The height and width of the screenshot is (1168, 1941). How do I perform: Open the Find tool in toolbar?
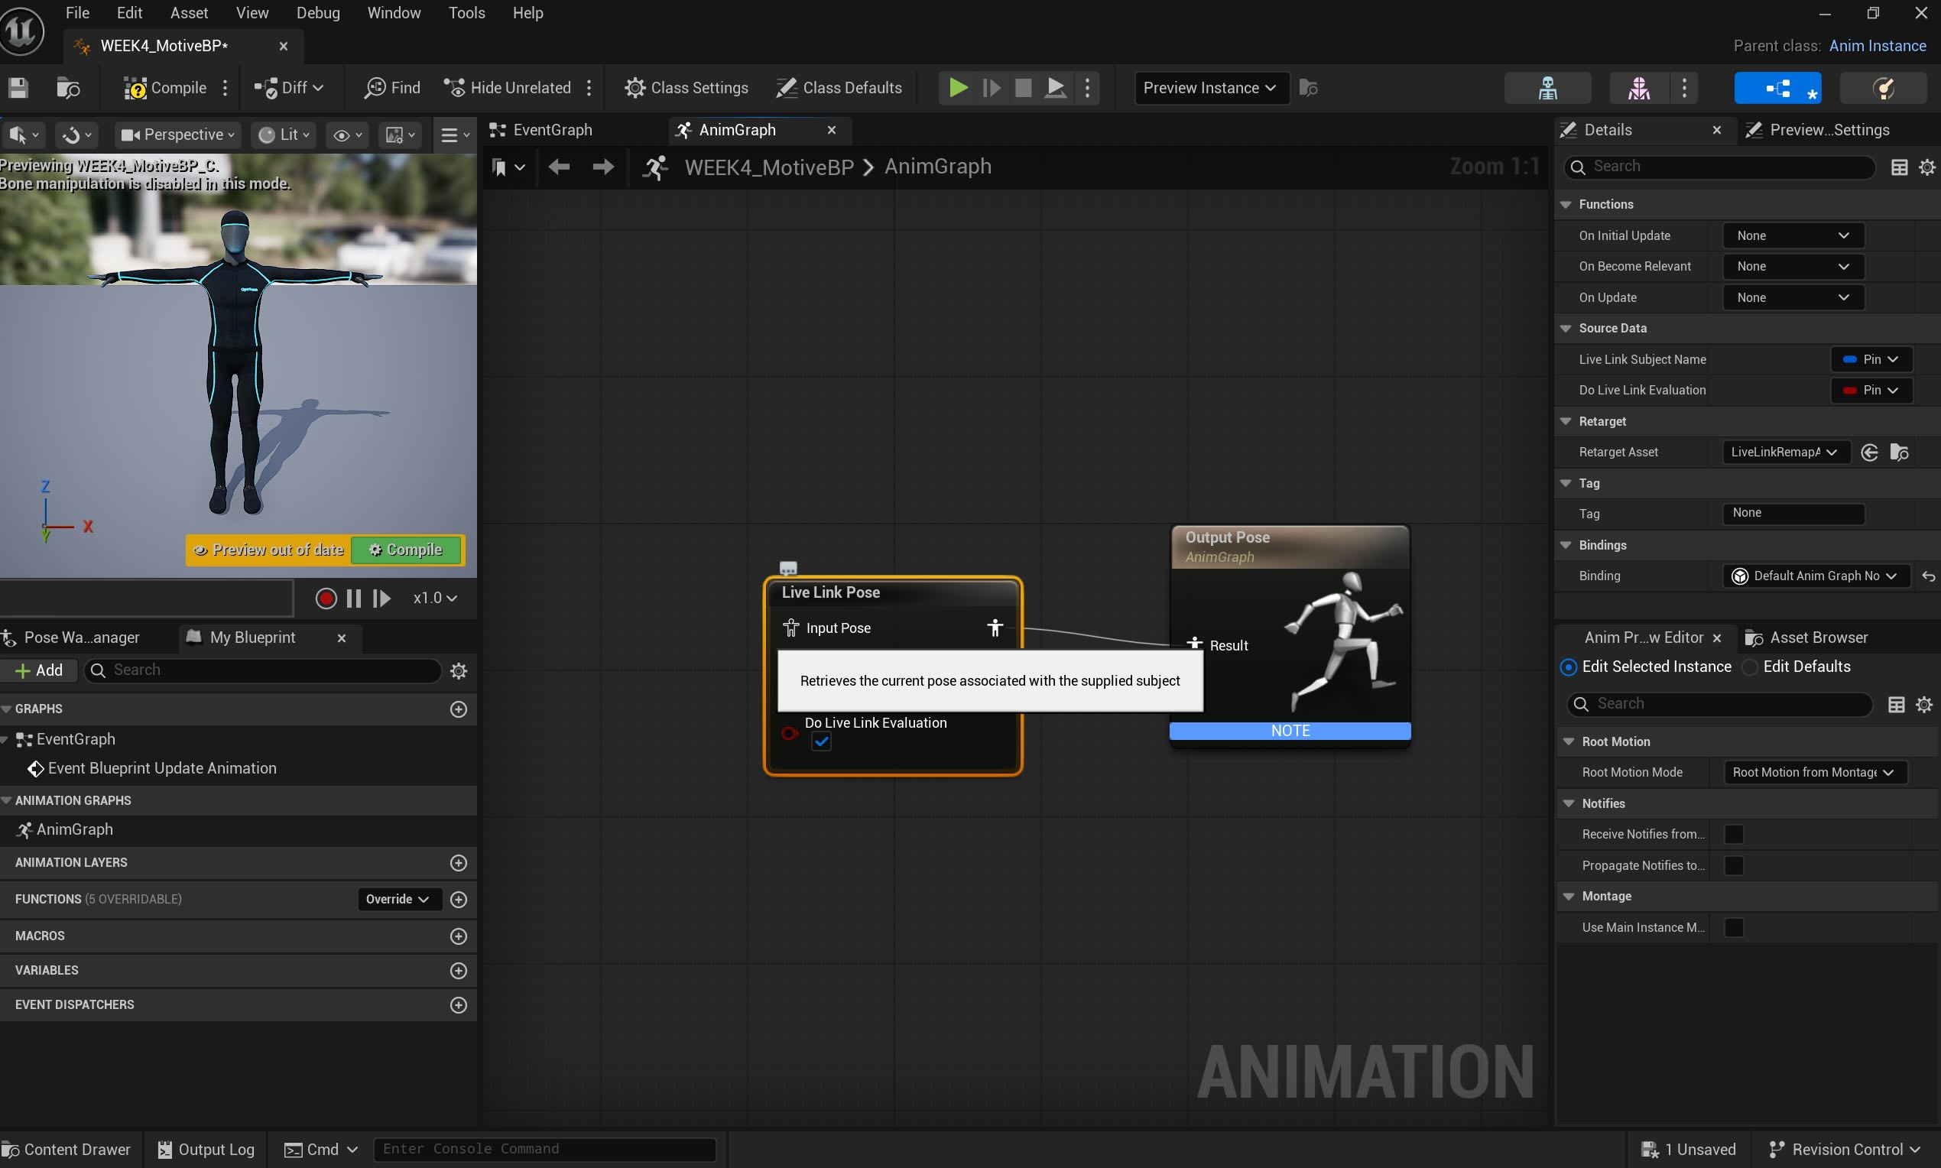[392, 87]
